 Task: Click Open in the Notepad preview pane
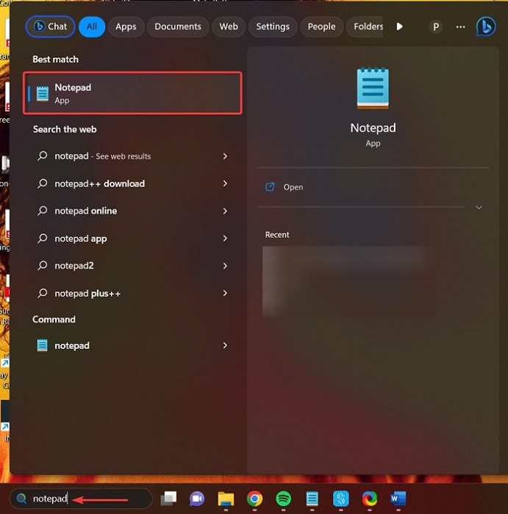click(x=293, y=187)
